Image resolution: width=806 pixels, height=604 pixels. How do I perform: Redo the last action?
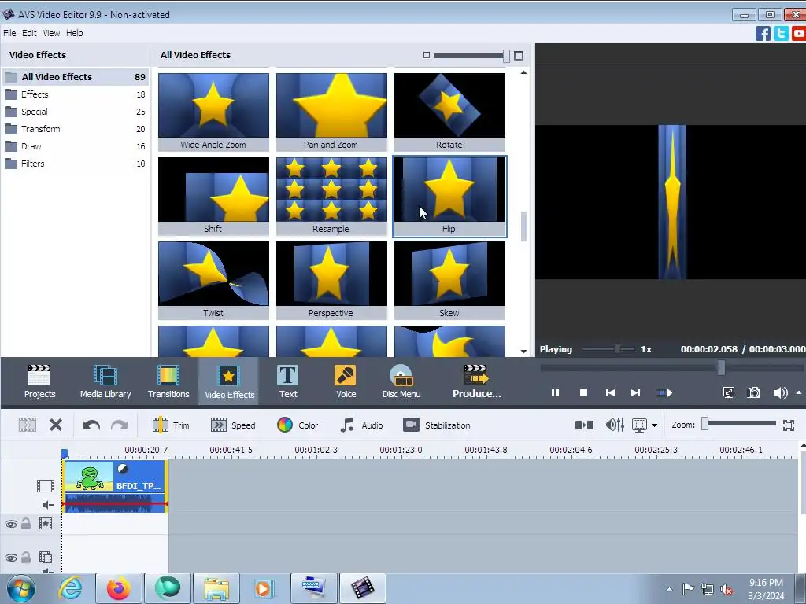click(120, 425)
